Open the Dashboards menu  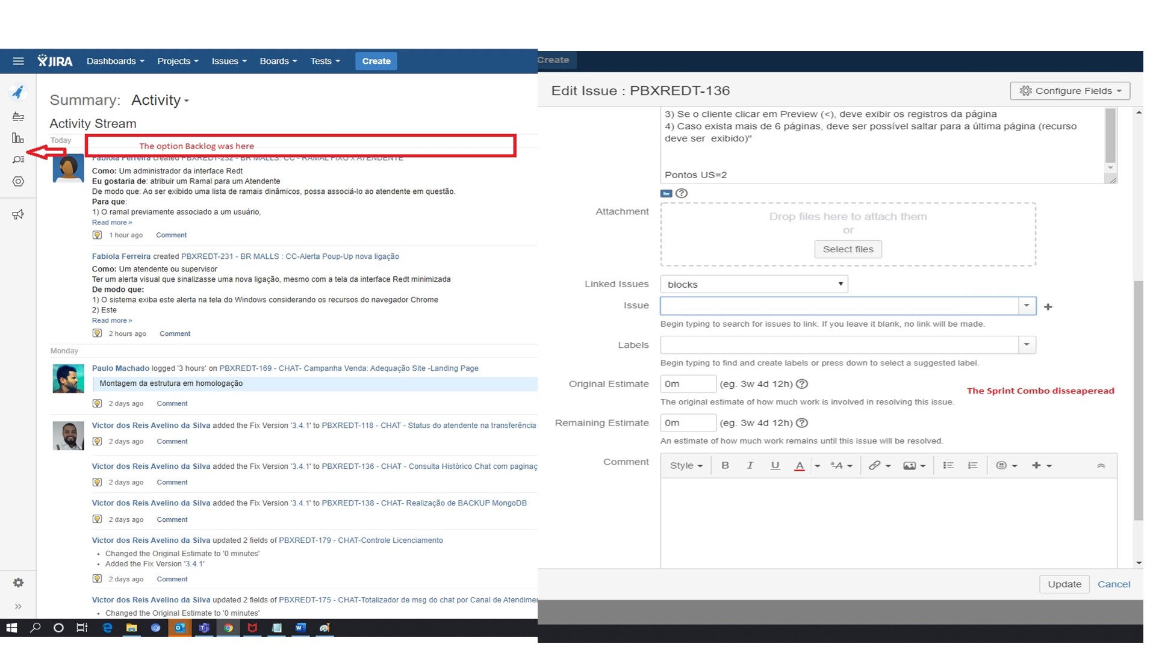coord(116,61)
